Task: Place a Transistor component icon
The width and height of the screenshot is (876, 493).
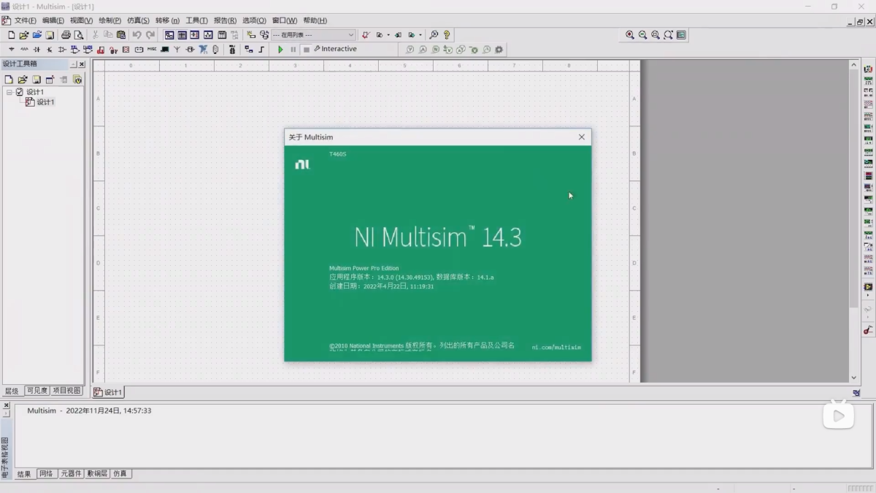Action: click(50, 50)
